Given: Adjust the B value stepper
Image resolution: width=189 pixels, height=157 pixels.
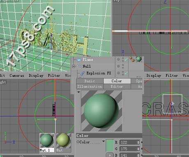Looking at the screenshot, I should (x=138, y=155).
